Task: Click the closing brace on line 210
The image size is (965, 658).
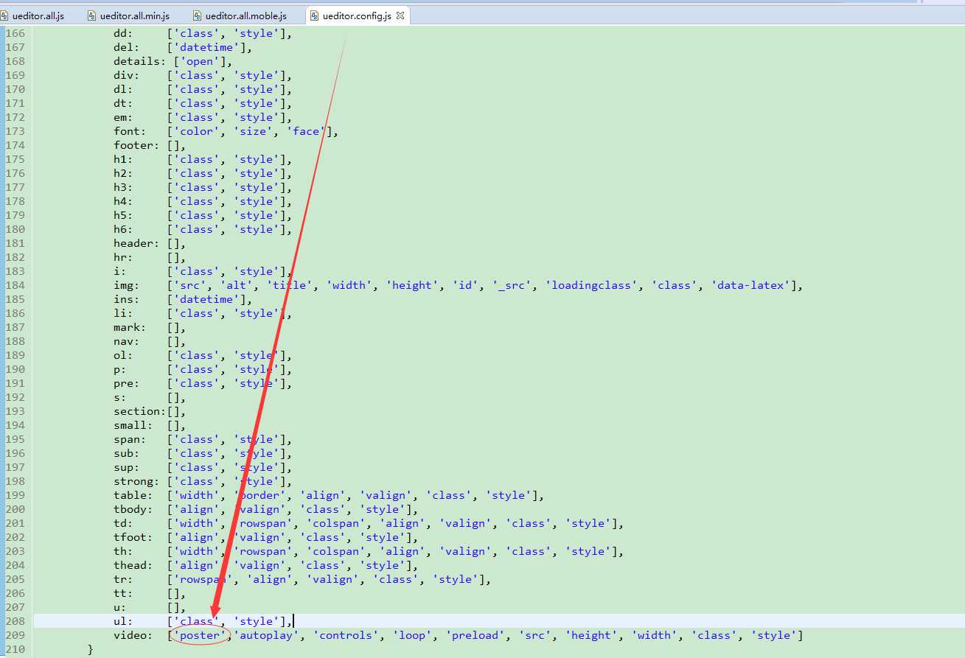Action: (90, 649)
